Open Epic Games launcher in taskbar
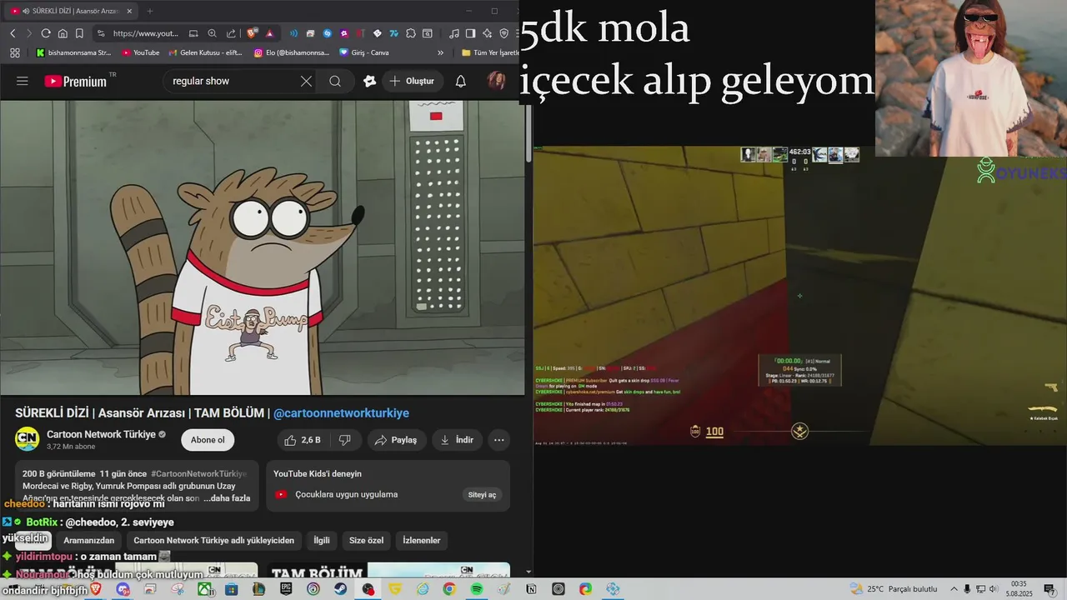The height and width of the screenshot is (600, 1067). (286, 589)
